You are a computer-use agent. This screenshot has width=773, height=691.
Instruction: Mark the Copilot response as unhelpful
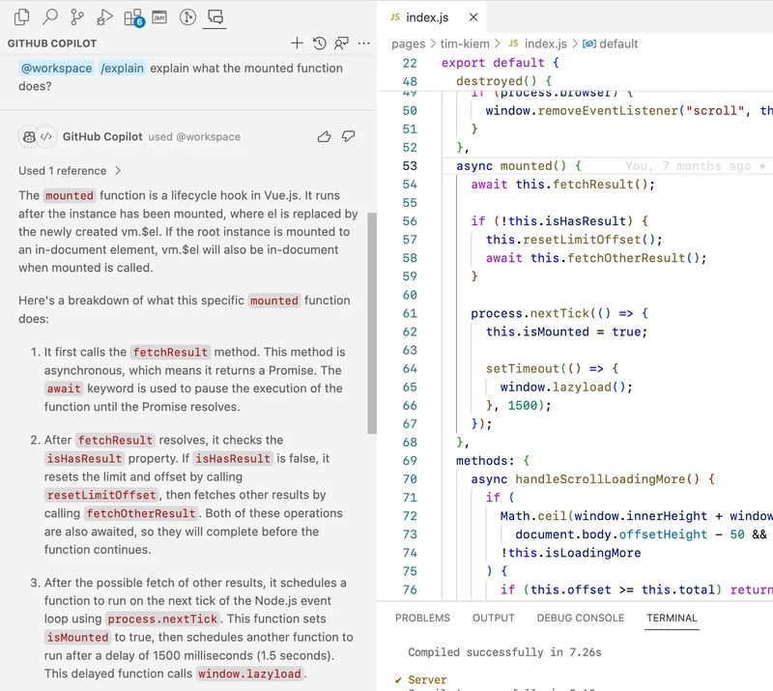click(x=349, y=136)
